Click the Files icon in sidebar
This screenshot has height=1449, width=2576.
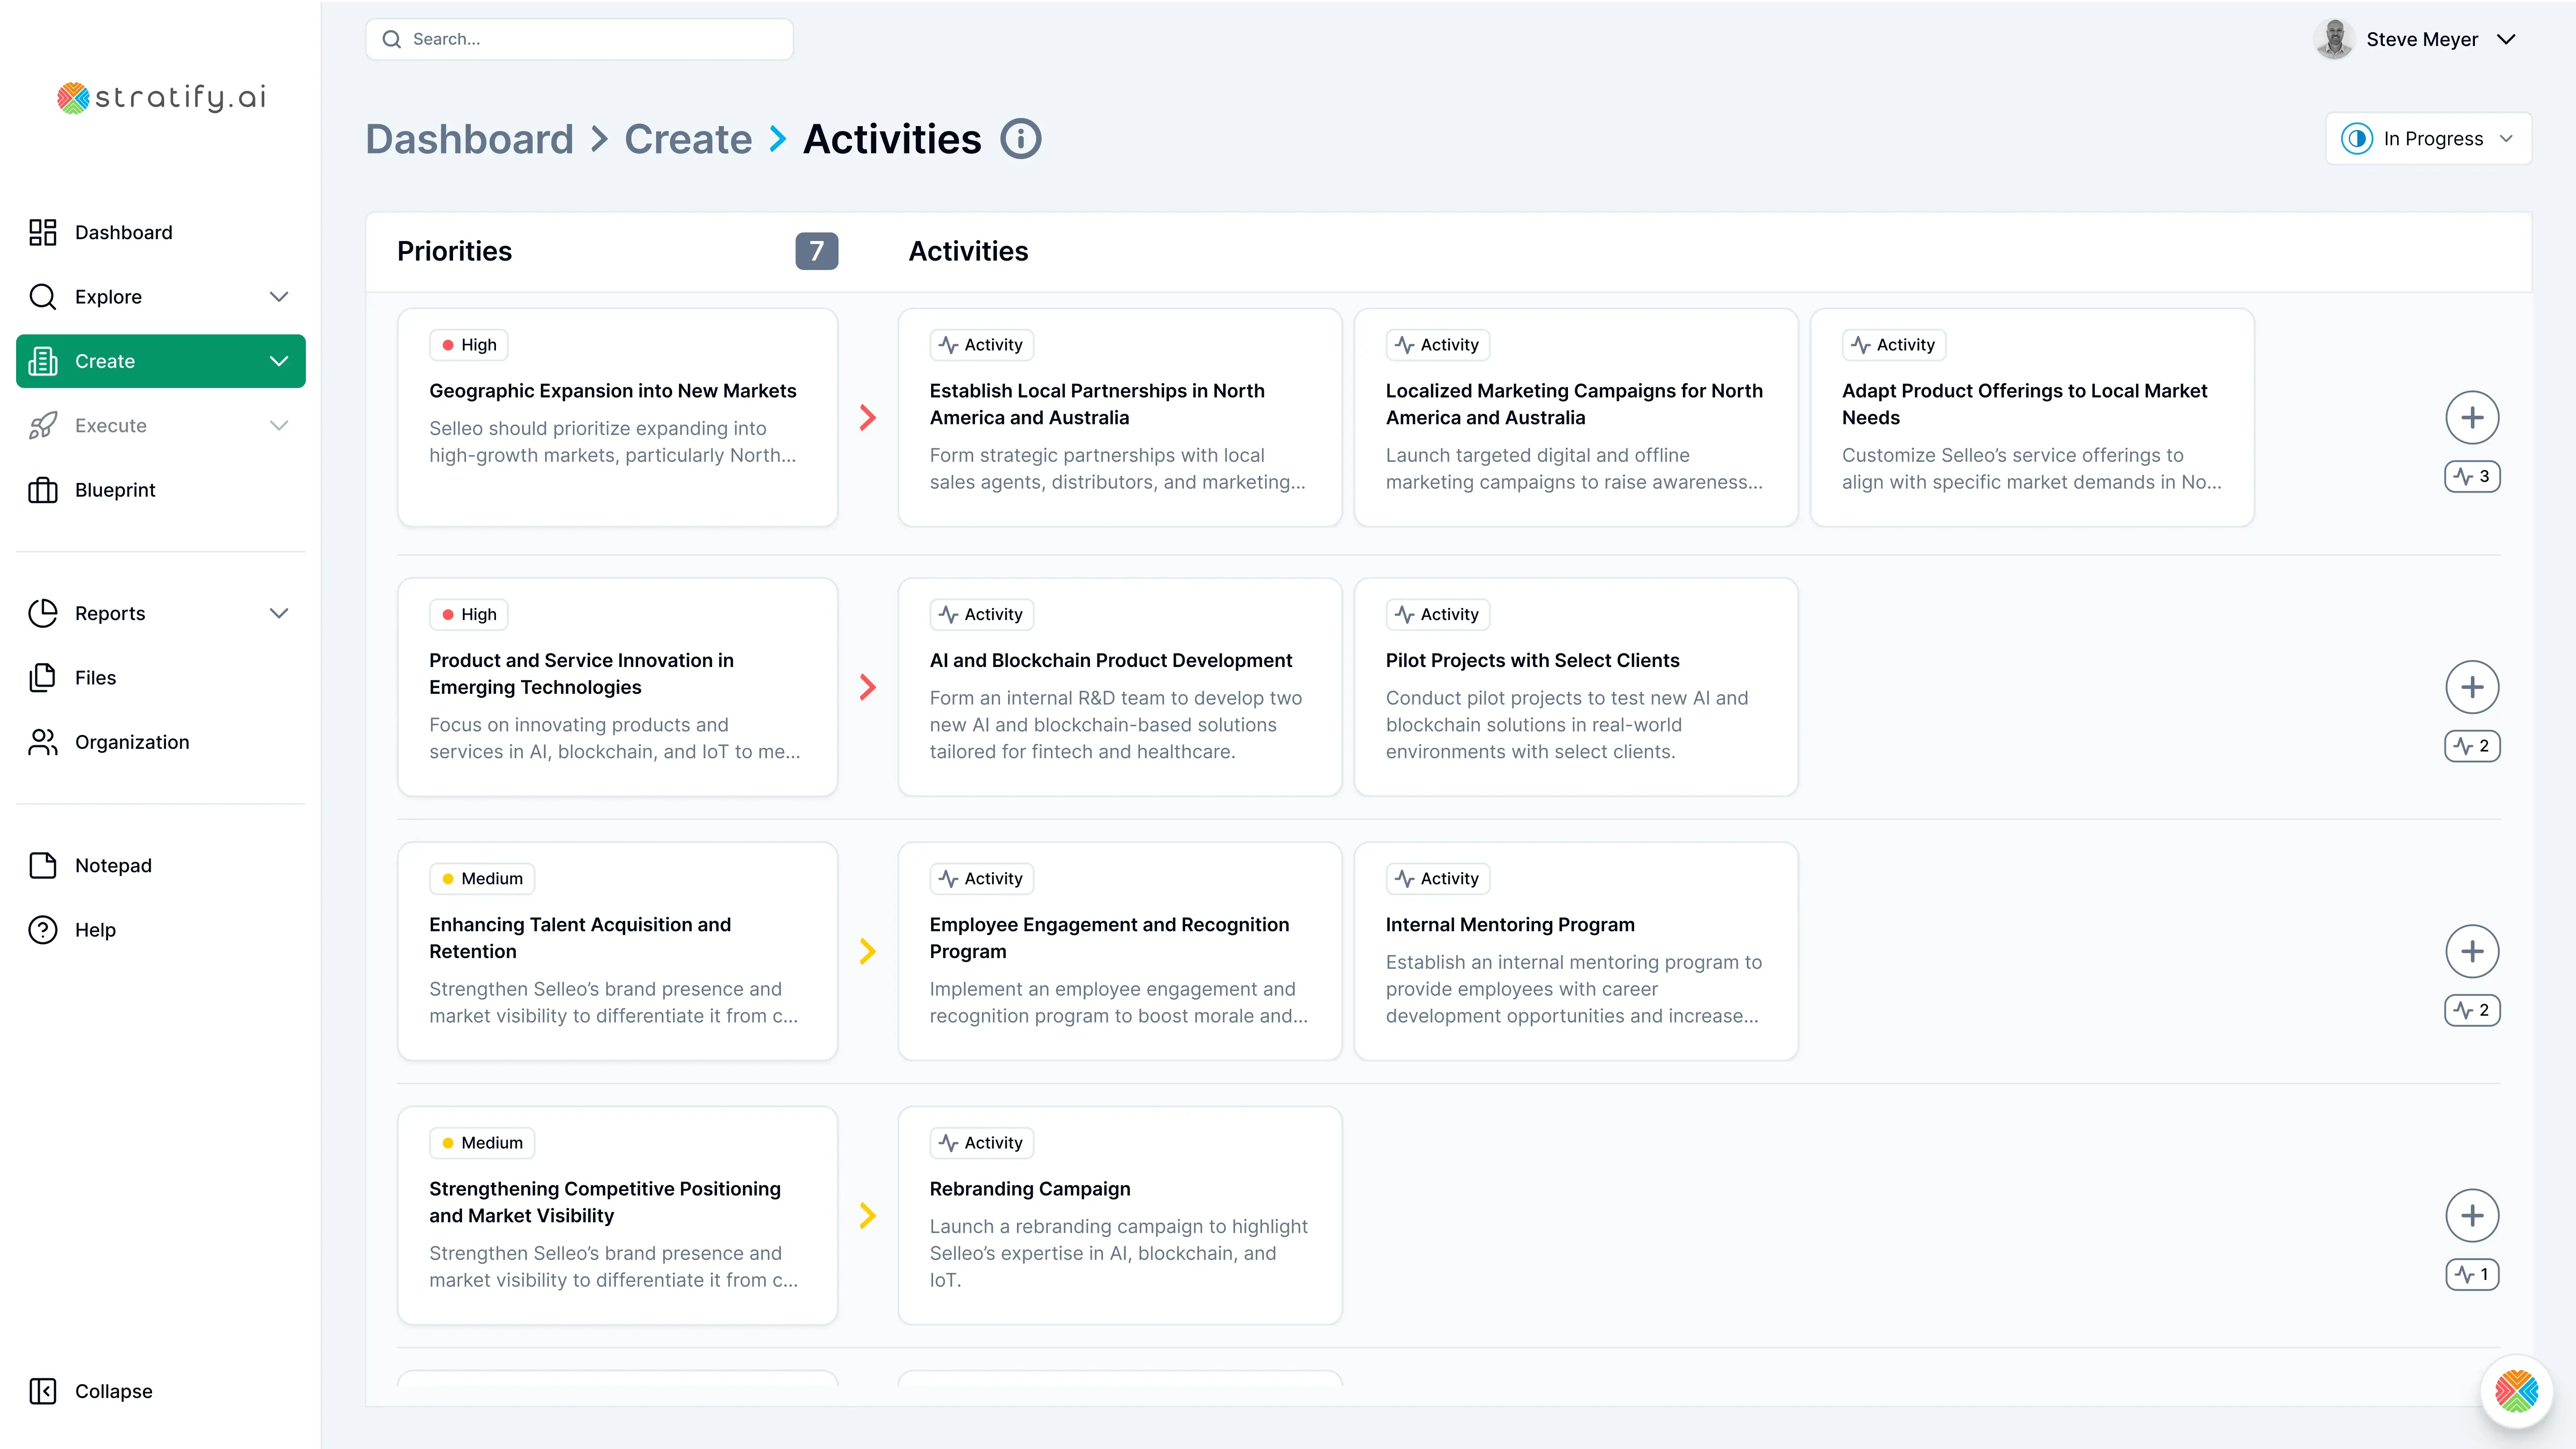tap(43, 678)
